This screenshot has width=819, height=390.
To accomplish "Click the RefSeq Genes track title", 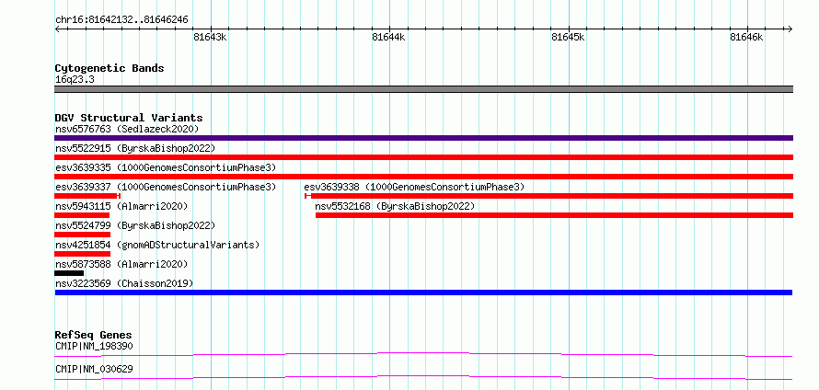I will click(94, 335).
